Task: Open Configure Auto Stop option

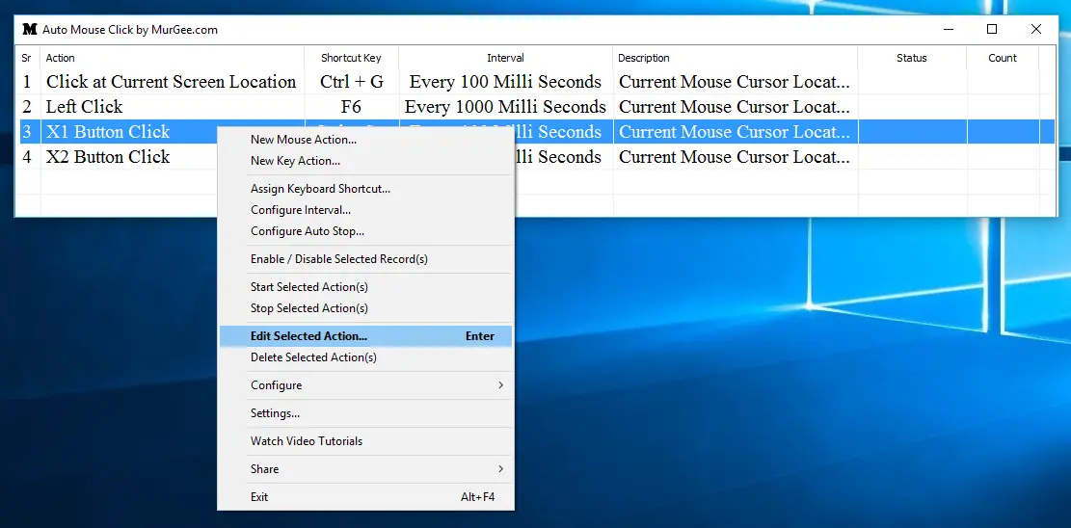Action: [308, 231]
